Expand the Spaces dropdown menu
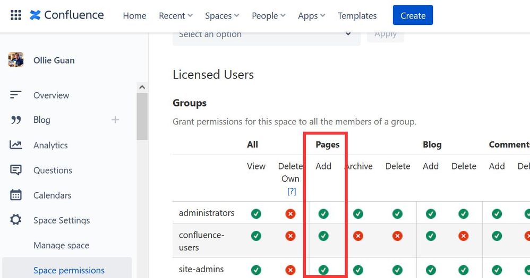 click(222, 15)
